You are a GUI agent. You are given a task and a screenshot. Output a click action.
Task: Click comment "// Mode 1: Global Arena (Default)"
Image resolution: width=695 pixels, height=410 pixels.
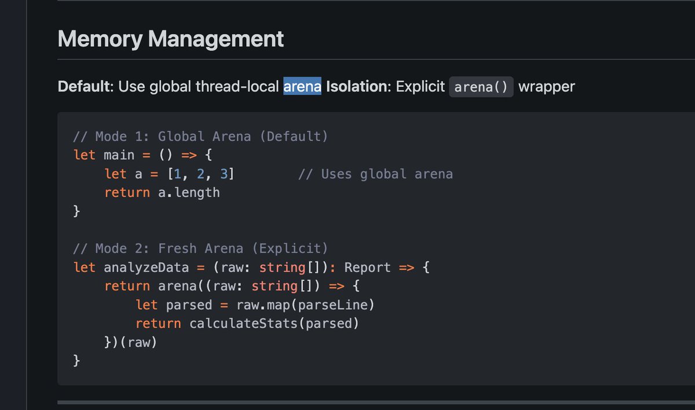(200, 137)
